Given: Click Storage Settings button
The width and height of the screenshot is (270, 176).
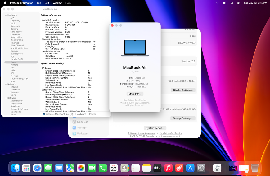Looking at the screenshot, I should (183, 118).
